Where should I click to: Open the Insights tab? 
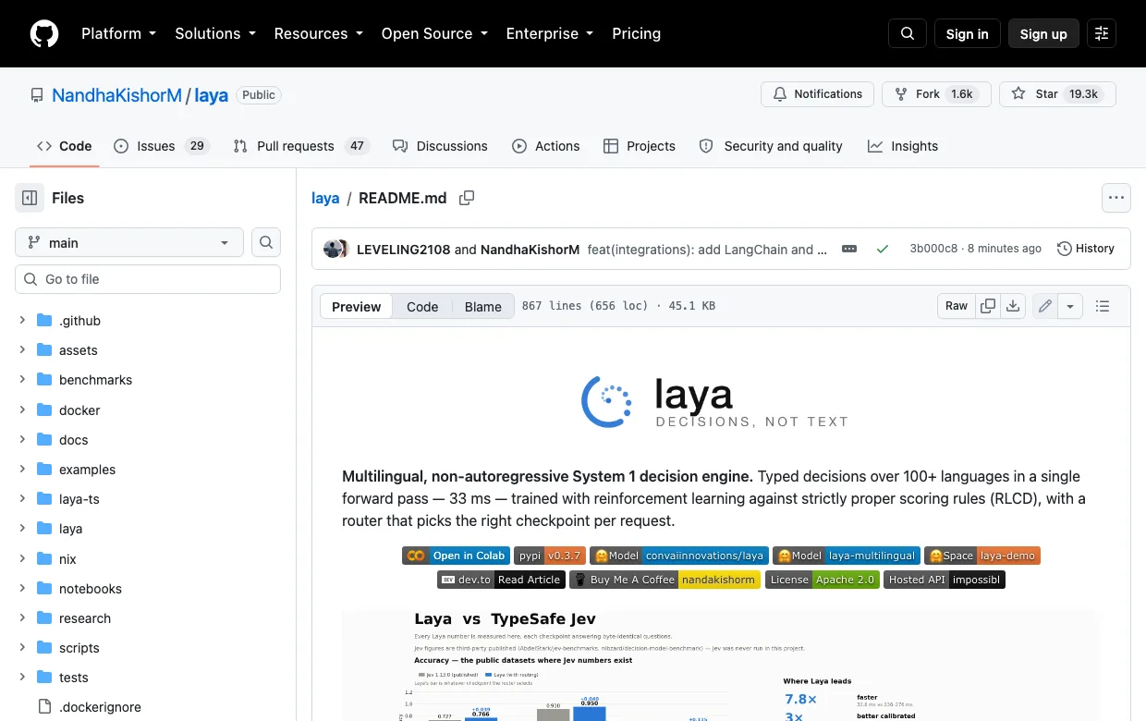click(903, 146)
